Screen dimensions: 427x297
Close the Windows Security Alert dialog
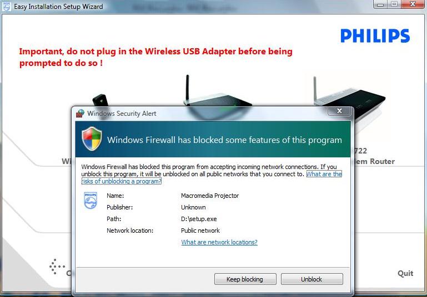[x=339, y=111]
